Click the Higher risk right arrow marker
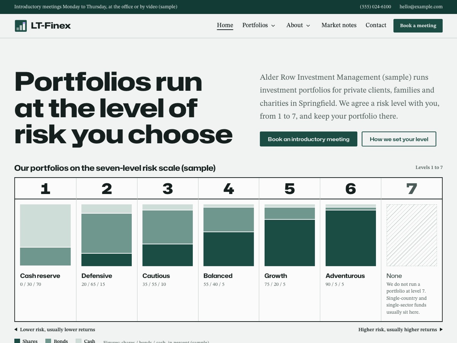Viewport: 457px width, 343px height. (x=441, y=330)
